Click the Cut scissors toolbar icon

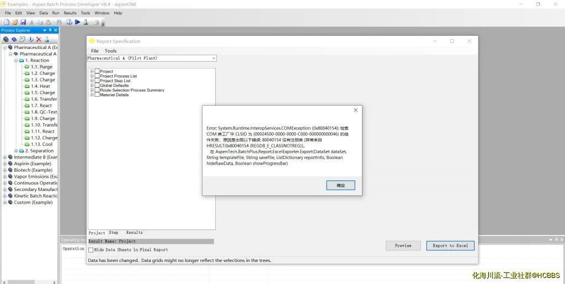(31, 22)
